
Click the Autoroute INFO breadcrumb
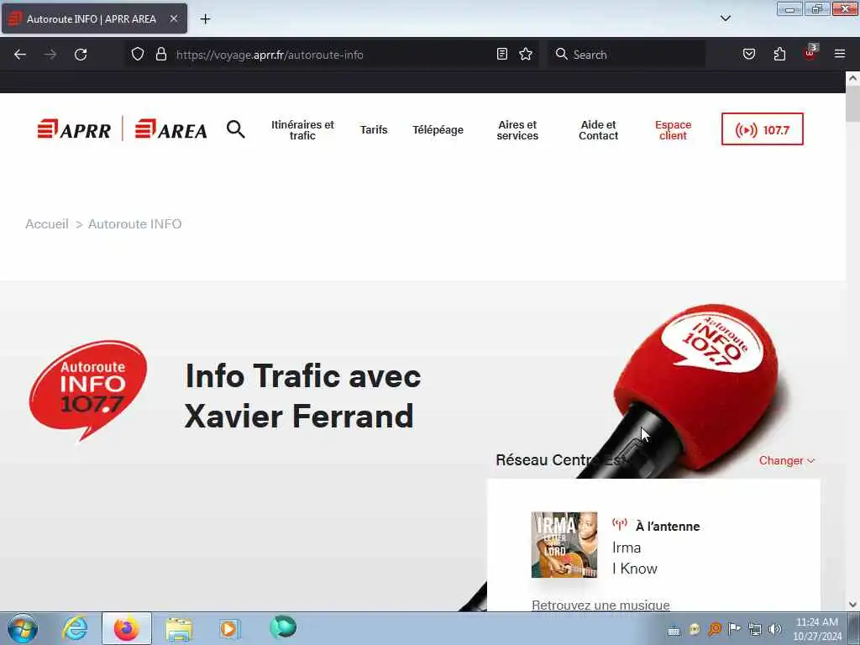[135, 224]
